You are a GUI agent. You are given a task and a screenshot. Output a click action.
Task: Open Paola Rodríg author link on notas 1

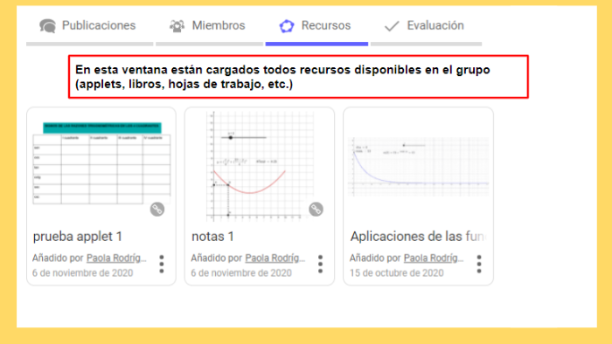(275, 258)
